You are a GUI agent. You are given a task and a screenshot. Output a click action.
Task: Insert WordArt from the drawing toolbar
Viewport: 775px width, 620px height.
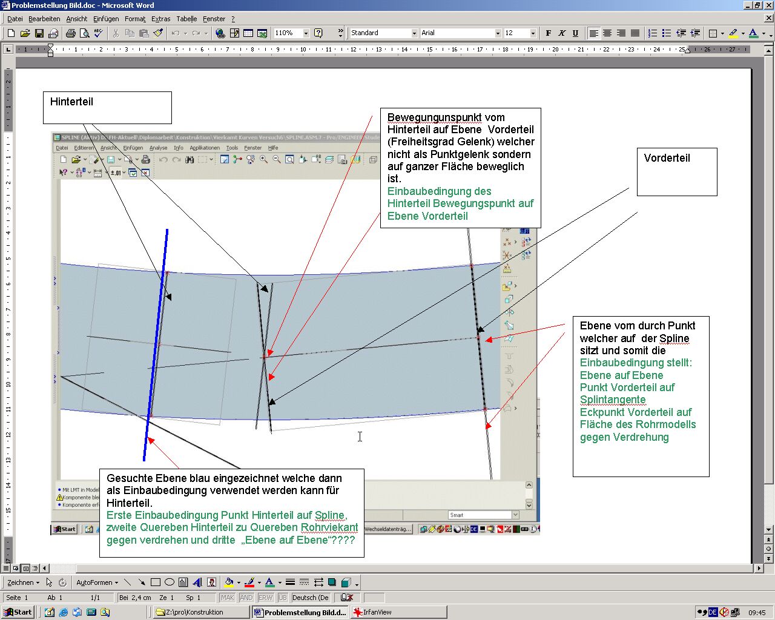pos(197,582)
